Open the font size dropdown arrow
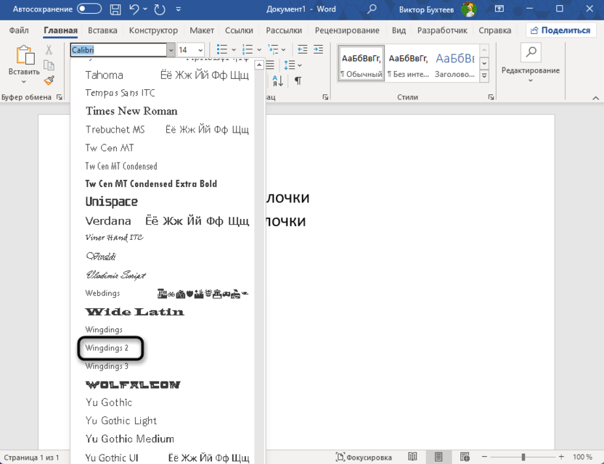This screenshot has height=464, width=604. pyautogui.click(x=201, y=50)
